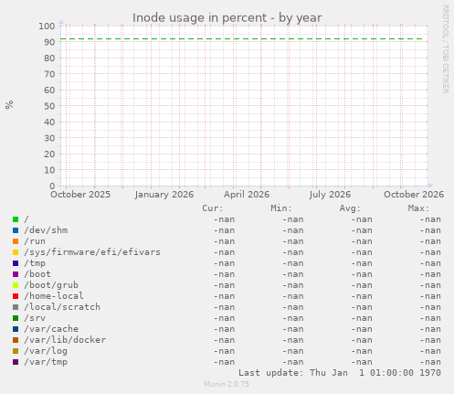The width and height of the screenshot is (454, 394).
Task: Click the blue swatch beside /dev/shm
Action: (x=16, y=230)
